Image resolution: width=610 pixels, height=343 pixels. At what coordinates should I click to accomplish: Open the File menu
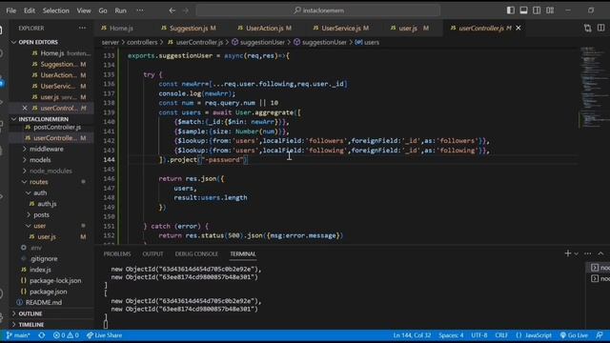(x=10, y=10)
